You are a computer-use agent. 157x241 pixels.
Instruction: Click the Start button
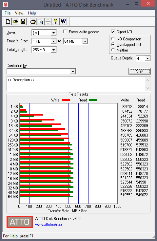(x=140, y=71)
